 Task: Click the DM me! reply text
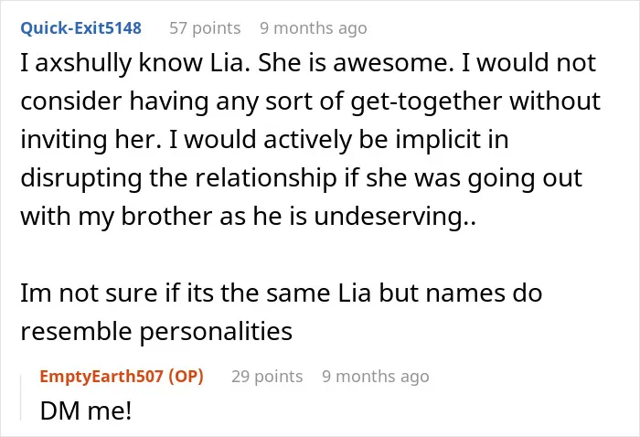86,410
